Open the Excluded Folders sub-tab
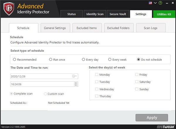 119,28
